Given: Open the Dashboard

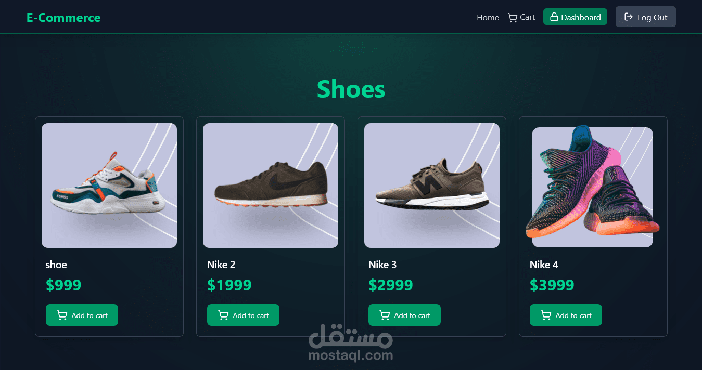Looking at the screenshot, I should (575, 17).
